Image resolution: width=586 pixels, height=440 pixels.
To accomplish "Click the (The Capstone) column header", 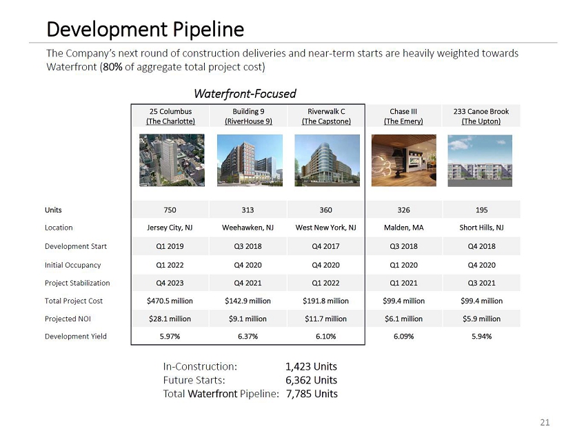I will (325, 121).
